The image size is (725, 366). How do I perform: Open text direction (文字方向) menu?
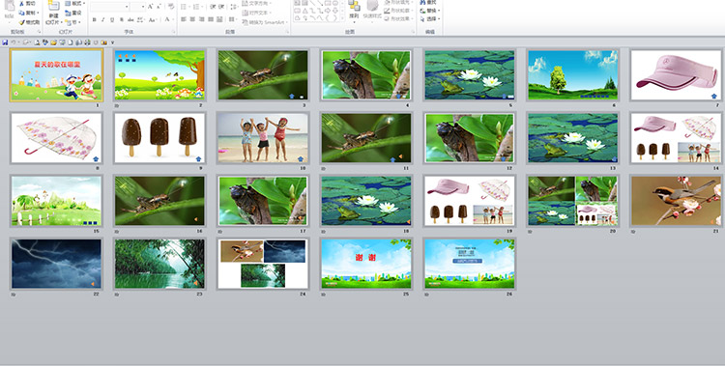(256, 3)
